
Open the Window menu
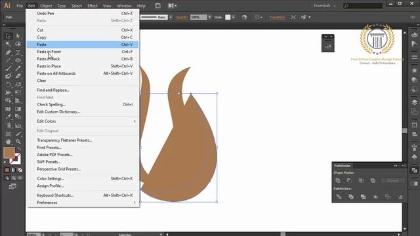pyautogui.click(x=124, y=6)
